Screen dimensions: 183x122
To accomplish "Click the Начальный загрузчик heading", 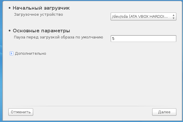I will [x=41, y=8].
